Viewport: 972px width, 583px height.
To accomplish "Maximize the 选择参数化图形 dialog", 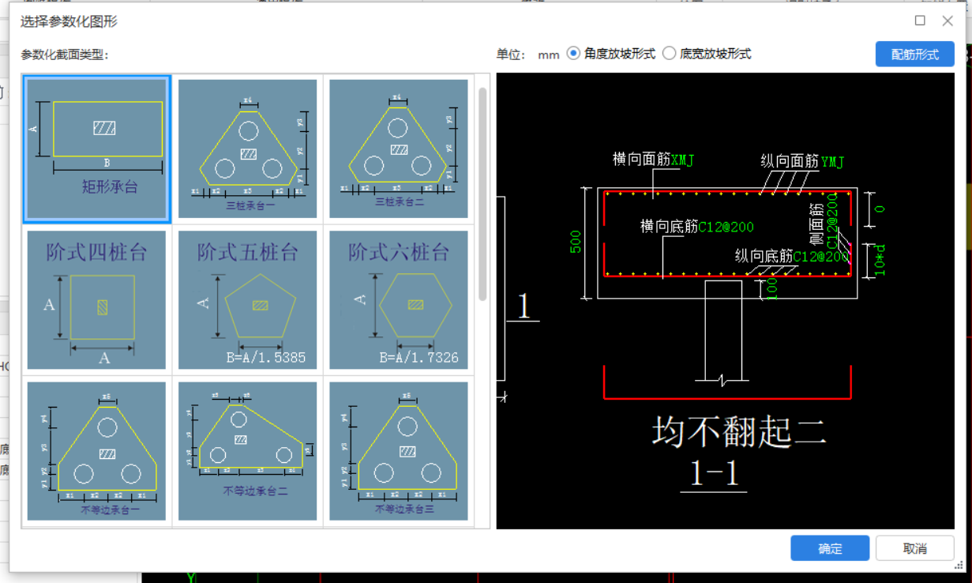I will coord(920,21).
